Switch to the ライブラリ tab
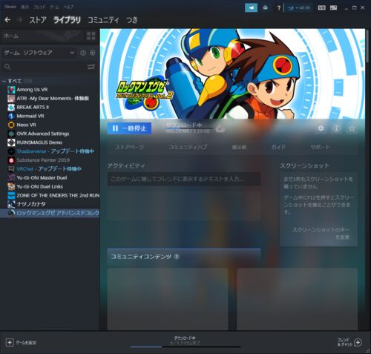This screenshot has width=371, height=354. (x=67, y=20)
